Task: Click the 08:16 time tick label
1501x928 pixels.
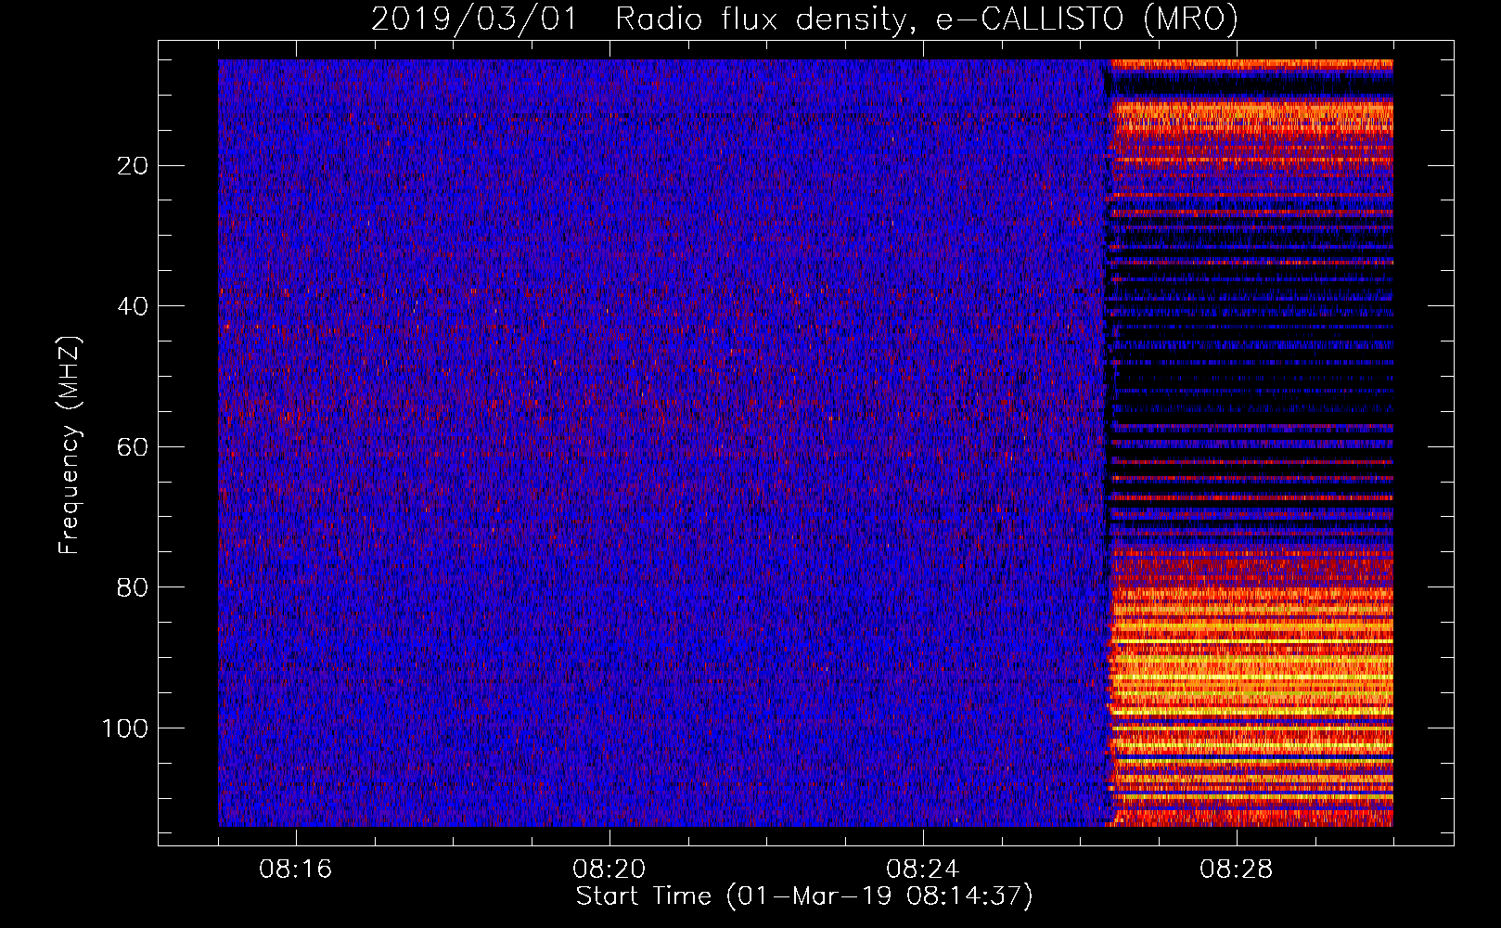Action: click(296, 870)
